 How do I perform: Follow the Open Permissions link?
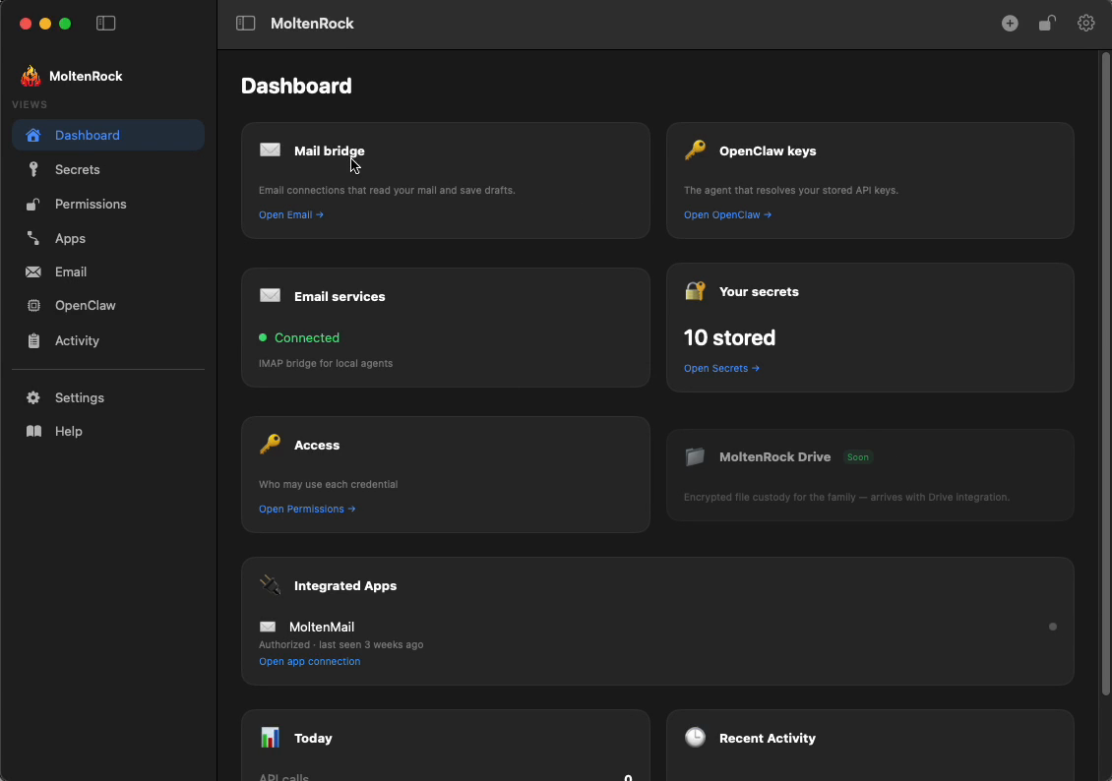tap(307, 509)
